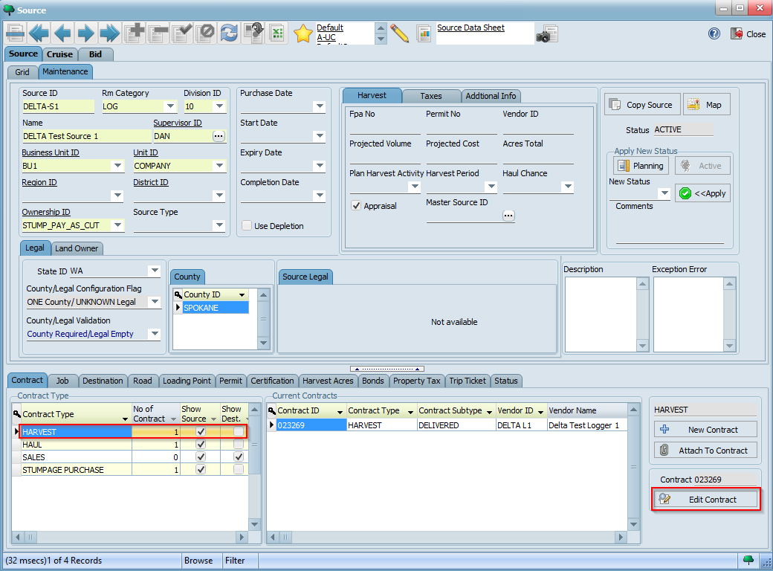Viewport: 773px width, 571px height.
Task: Click the key icon in County ID header
Action: tap(178, 294)
